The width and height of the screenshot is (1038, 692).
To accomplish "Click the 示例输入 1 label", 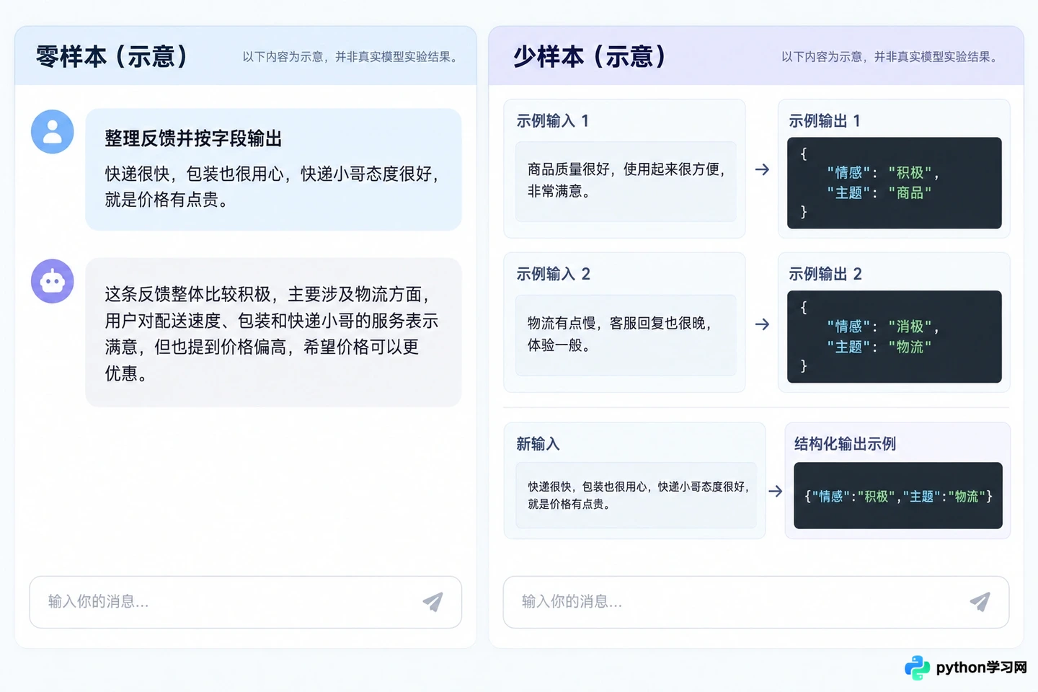I will tap(553, 121).
